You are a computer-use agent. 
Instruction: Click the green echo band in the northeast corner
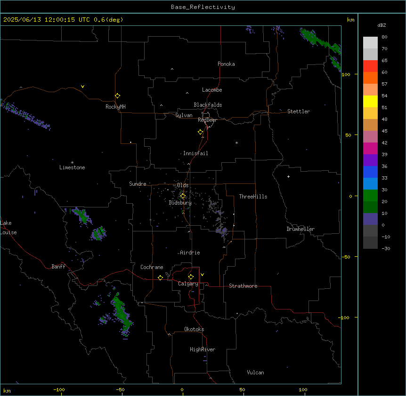320,41
